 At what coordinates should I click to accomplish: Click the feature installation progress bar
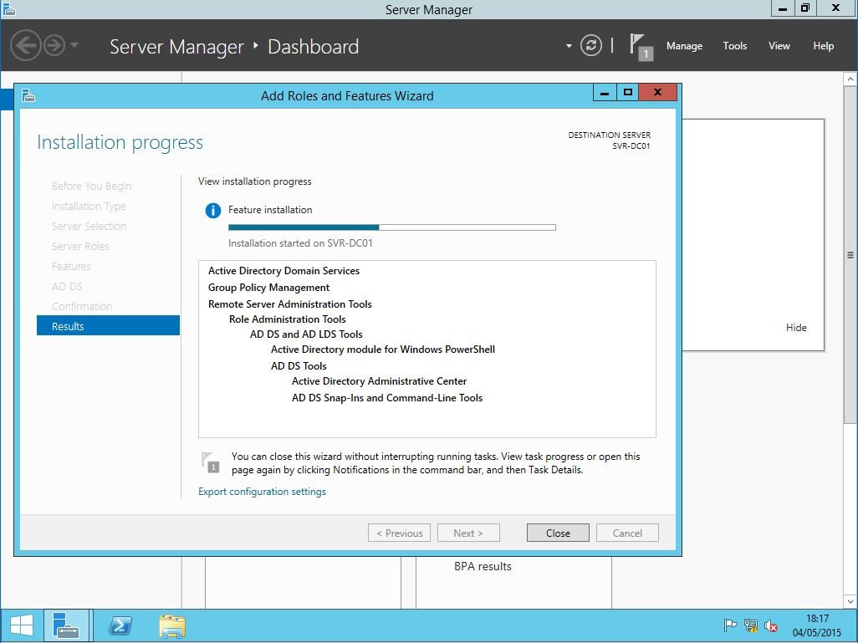pos(391,227)
